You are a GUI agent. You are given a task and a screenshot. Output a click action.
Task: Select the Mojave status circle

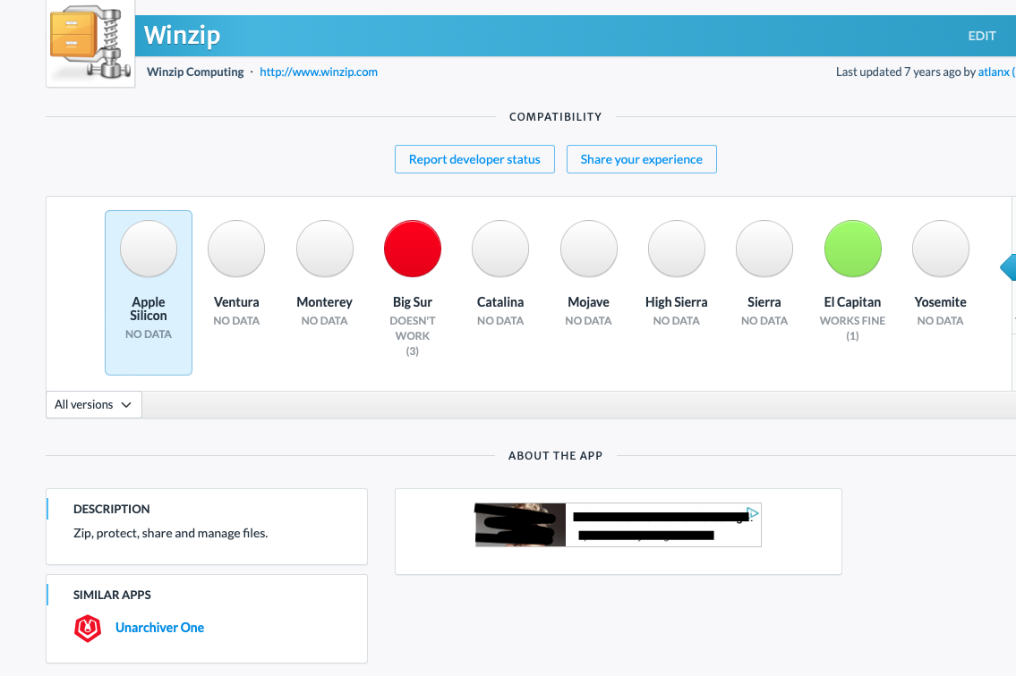[x=588, y=249]
